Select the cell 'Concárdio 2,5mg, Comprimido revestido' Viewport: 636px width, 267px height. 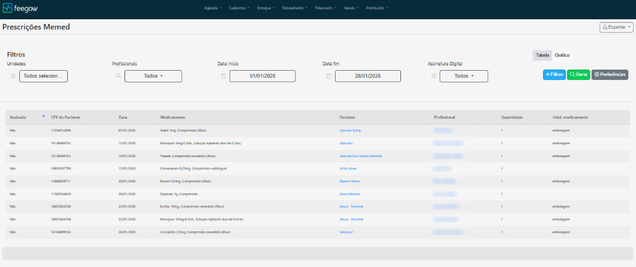(195, 232)
